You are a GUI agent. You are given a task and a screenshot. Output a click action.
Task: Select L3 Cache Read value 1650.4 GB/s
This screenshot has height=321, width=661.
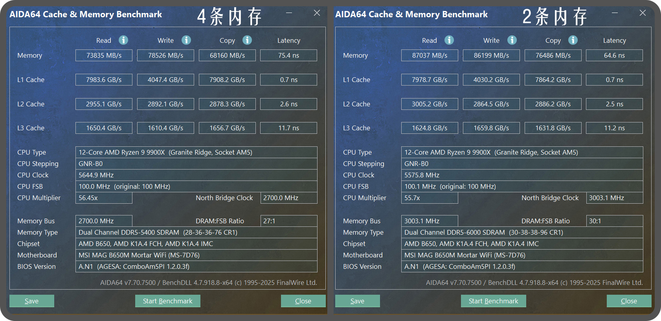104,128
